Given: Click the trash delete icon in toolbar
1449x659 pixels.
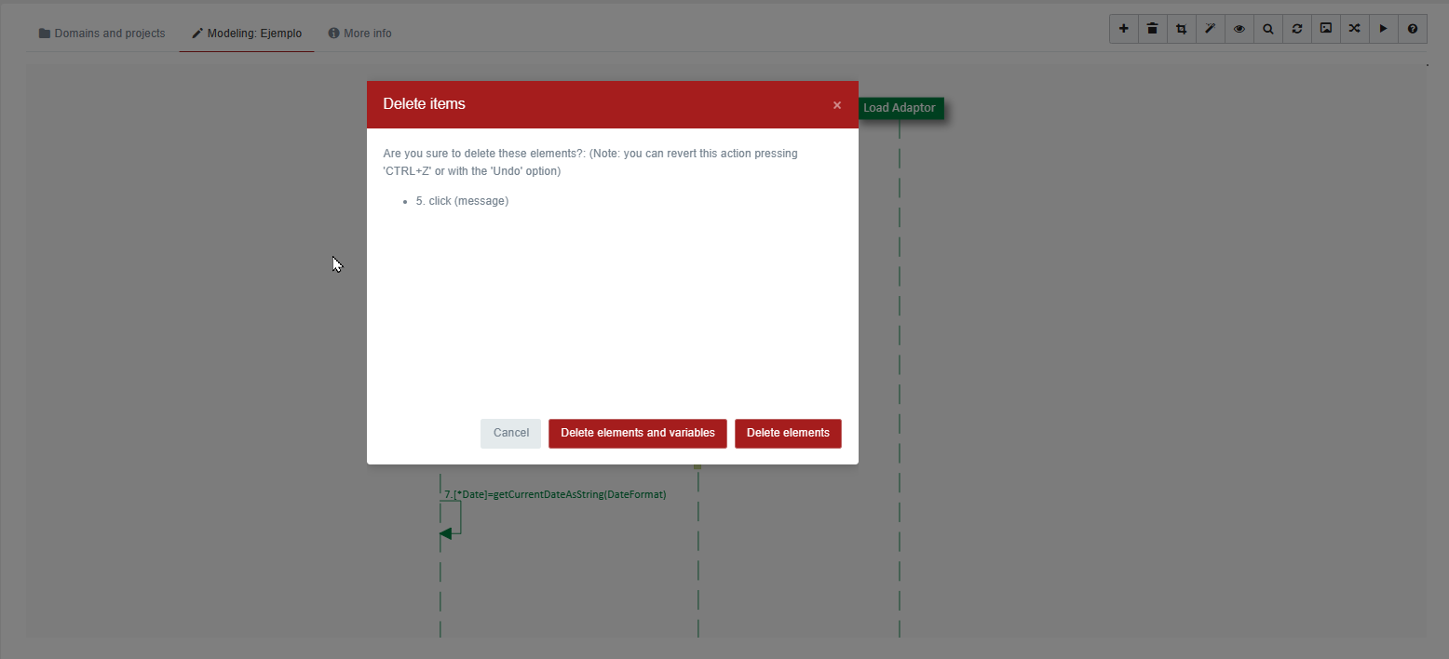Looking at the screenshot, I should pos(1152,29).
